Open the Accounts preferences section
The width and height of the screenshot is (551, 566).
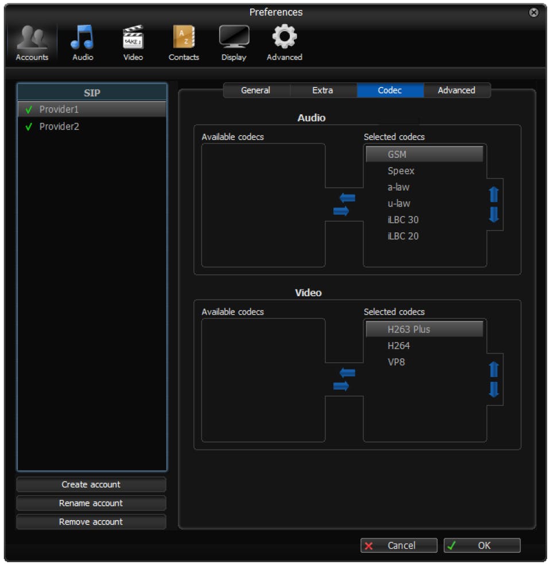tap(32, 42)
